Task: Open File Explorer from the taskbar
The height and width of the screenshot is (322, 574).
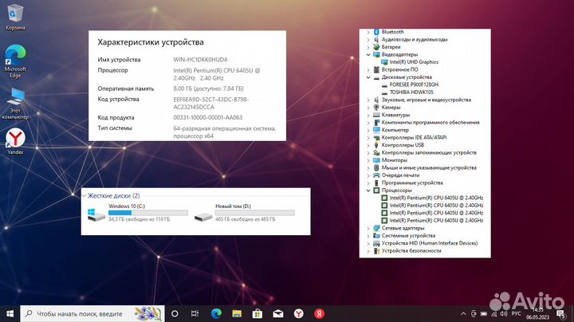Action: point(237,313)
